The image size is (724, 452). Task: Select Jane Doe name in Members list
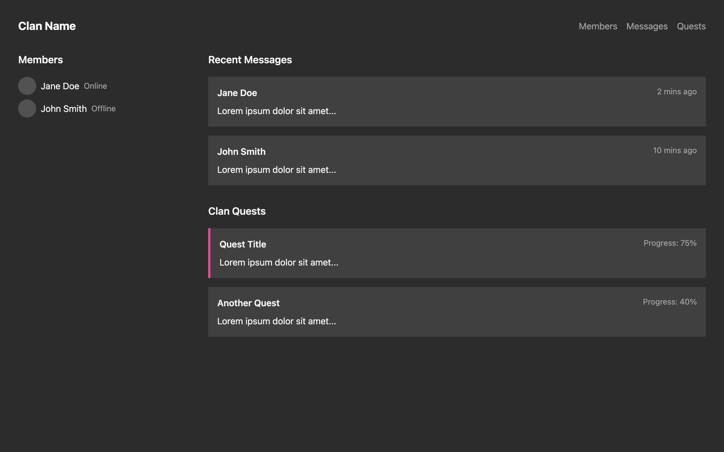pyautogui.click(x=60, y=86)
